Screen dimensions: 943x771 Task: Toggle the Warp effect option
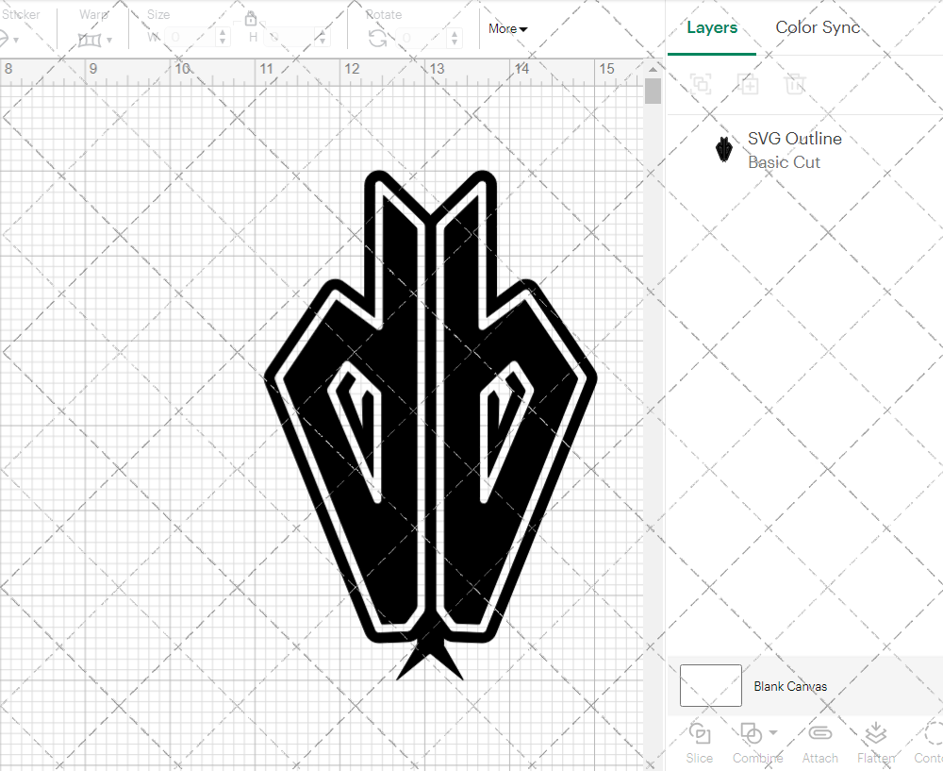click(x=91, y=38)
